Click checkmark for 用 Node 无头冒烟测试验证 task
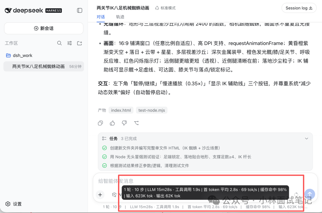The width and height of the screenshot is (322, 213). click(105, 157)
